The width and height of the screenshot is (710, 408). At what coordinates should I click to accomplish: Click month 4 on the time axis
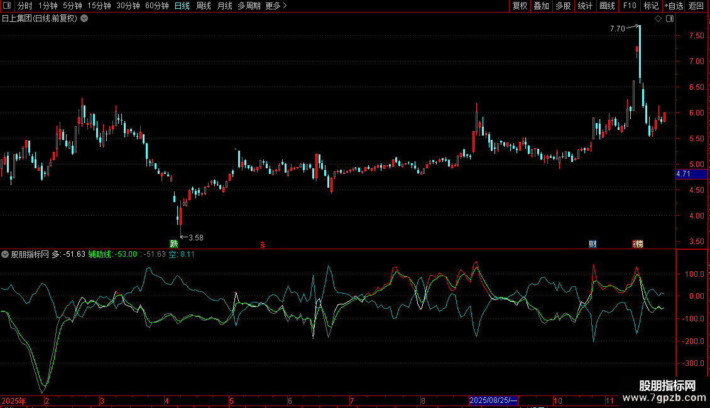pyautogui.click(x=167, y=400)
